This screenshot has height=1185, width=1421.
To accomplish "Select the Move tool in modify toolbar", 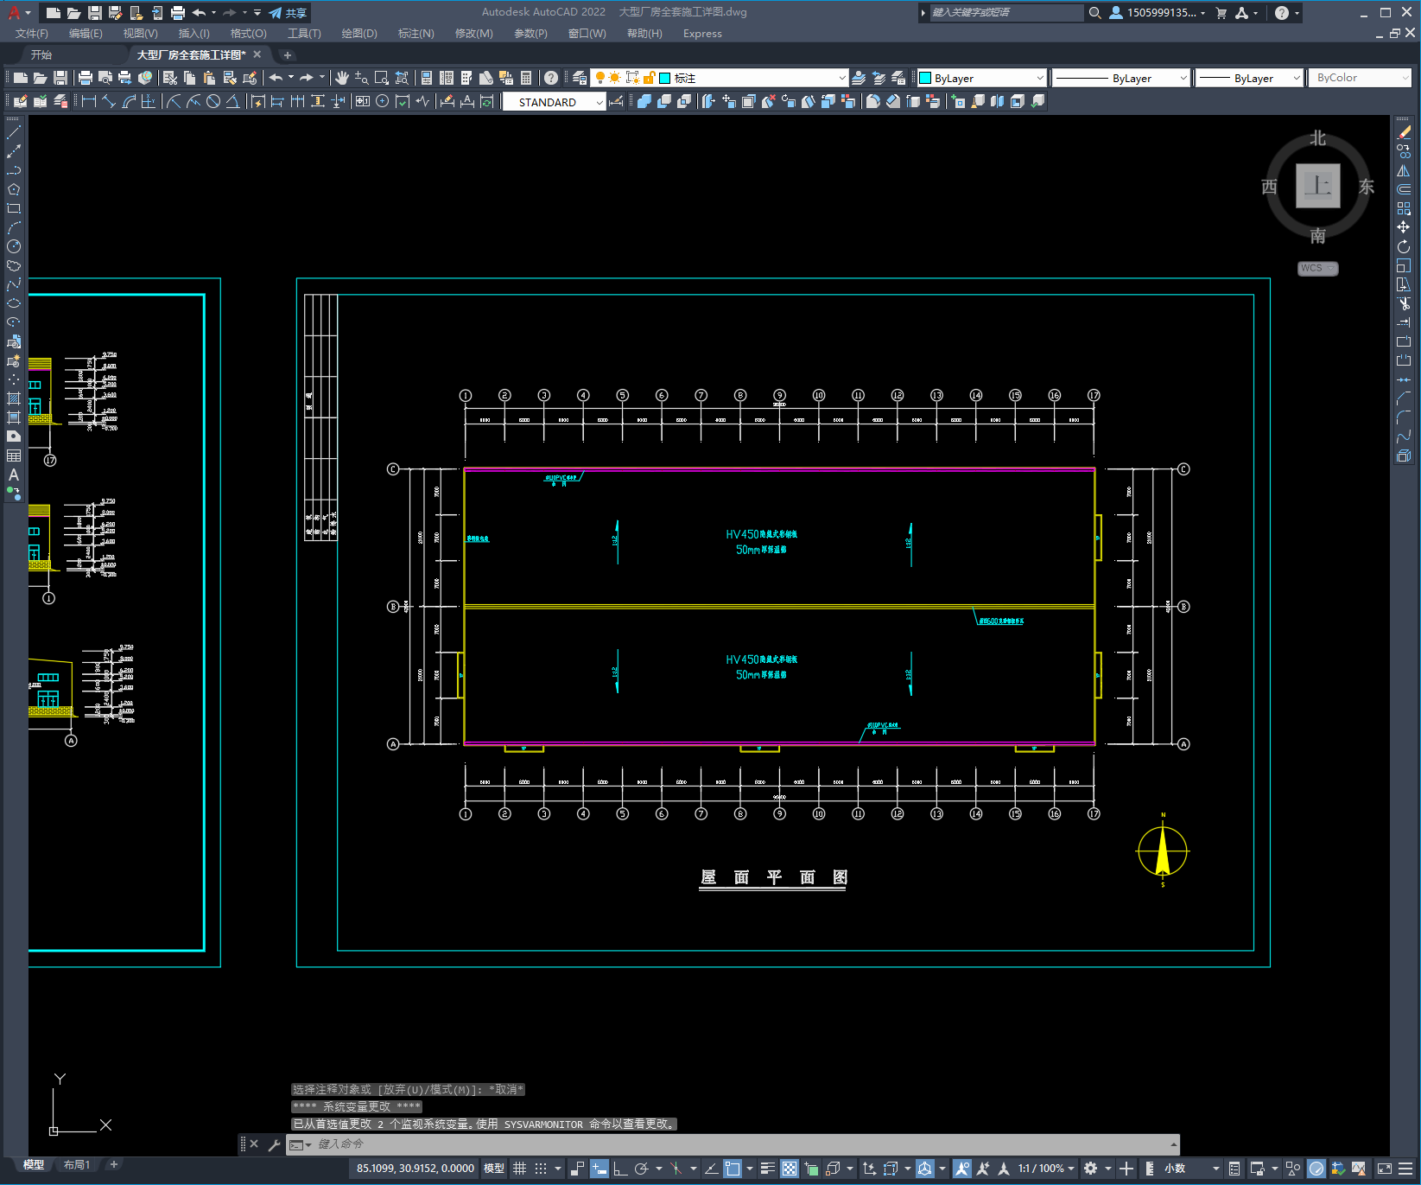I will 1404,227.
